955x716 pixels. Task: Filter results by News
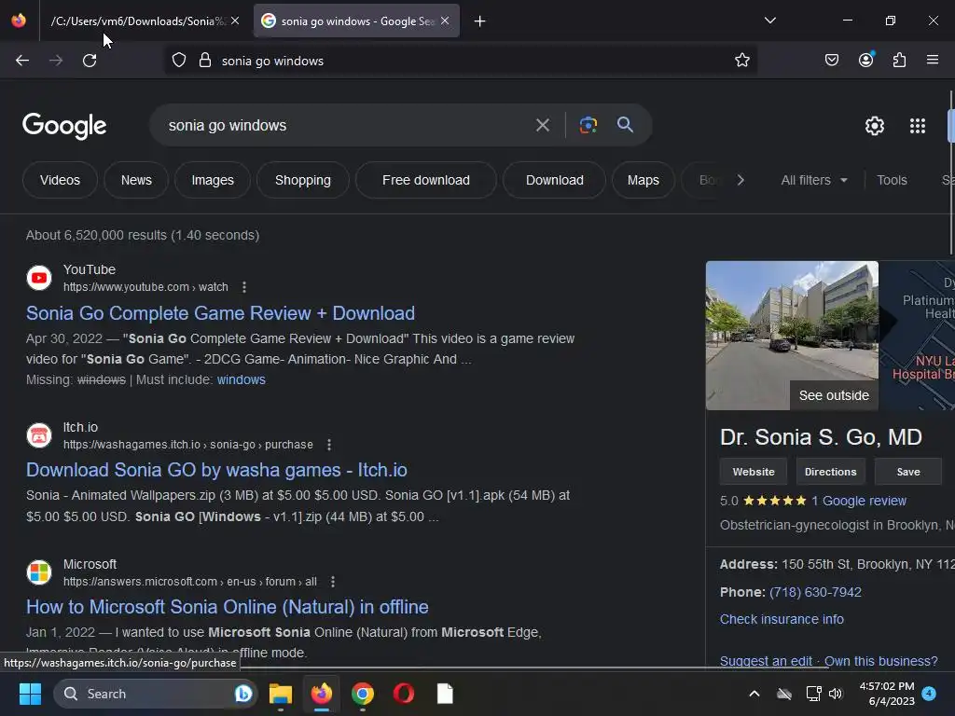(x=136, y=180)
